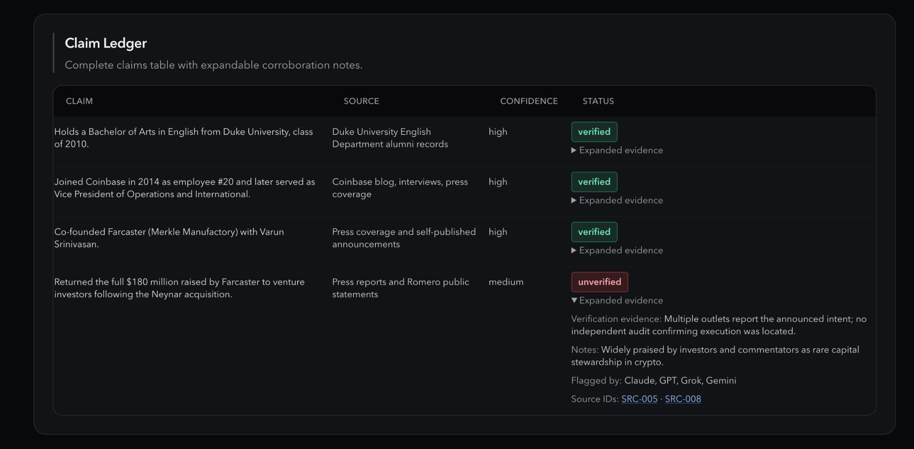Select the claim about returning $180 million
This screenshot has height=449, width=914.
click(179, 288)
